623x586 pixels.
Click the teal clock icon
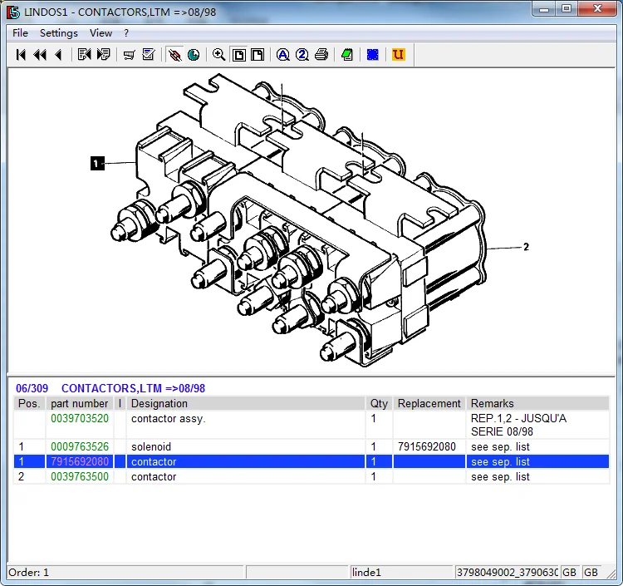[194, 55]
